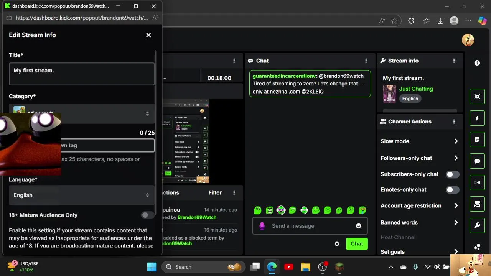Click the Just Chatting category thumbnail
This screenshot has height=276, width=491.
[389, 94]
